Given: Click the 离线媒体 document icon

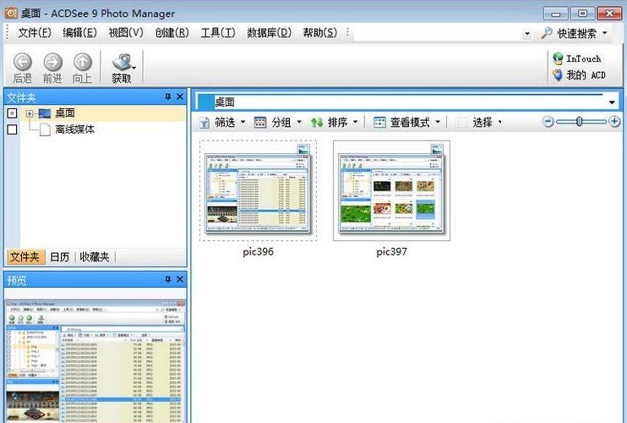Looking at the screenshot, I should coord(45,129).
